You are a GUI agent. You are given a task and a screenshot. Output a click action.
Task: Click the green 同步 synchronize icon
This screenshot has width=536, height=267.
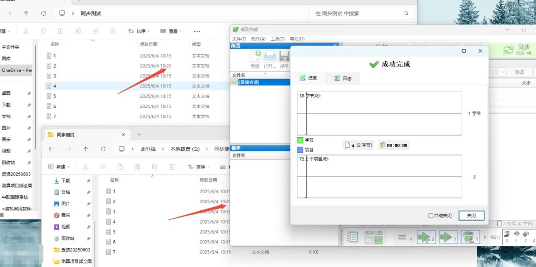[x=508, y=50]
